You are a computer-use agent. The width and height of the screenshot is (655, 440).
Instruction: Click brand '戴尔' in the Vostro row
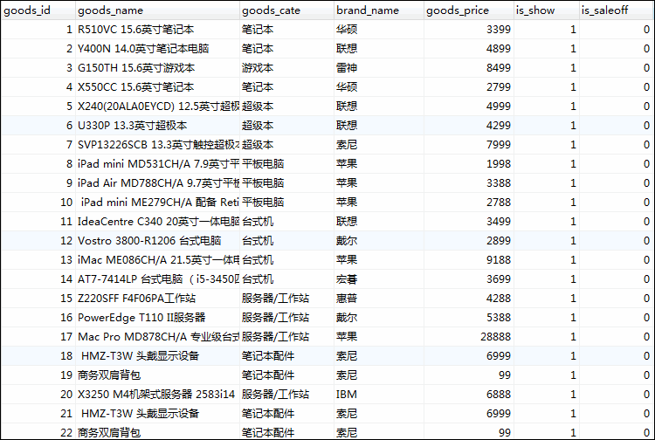click(379, 241)
